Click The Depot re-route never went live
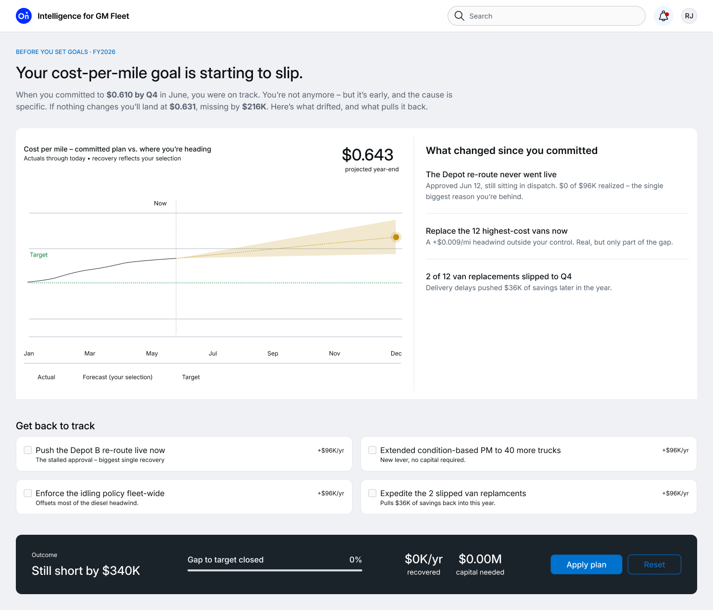Image resolution: width=713 pixels, height=610 pixels. click(x=491, y=175)
